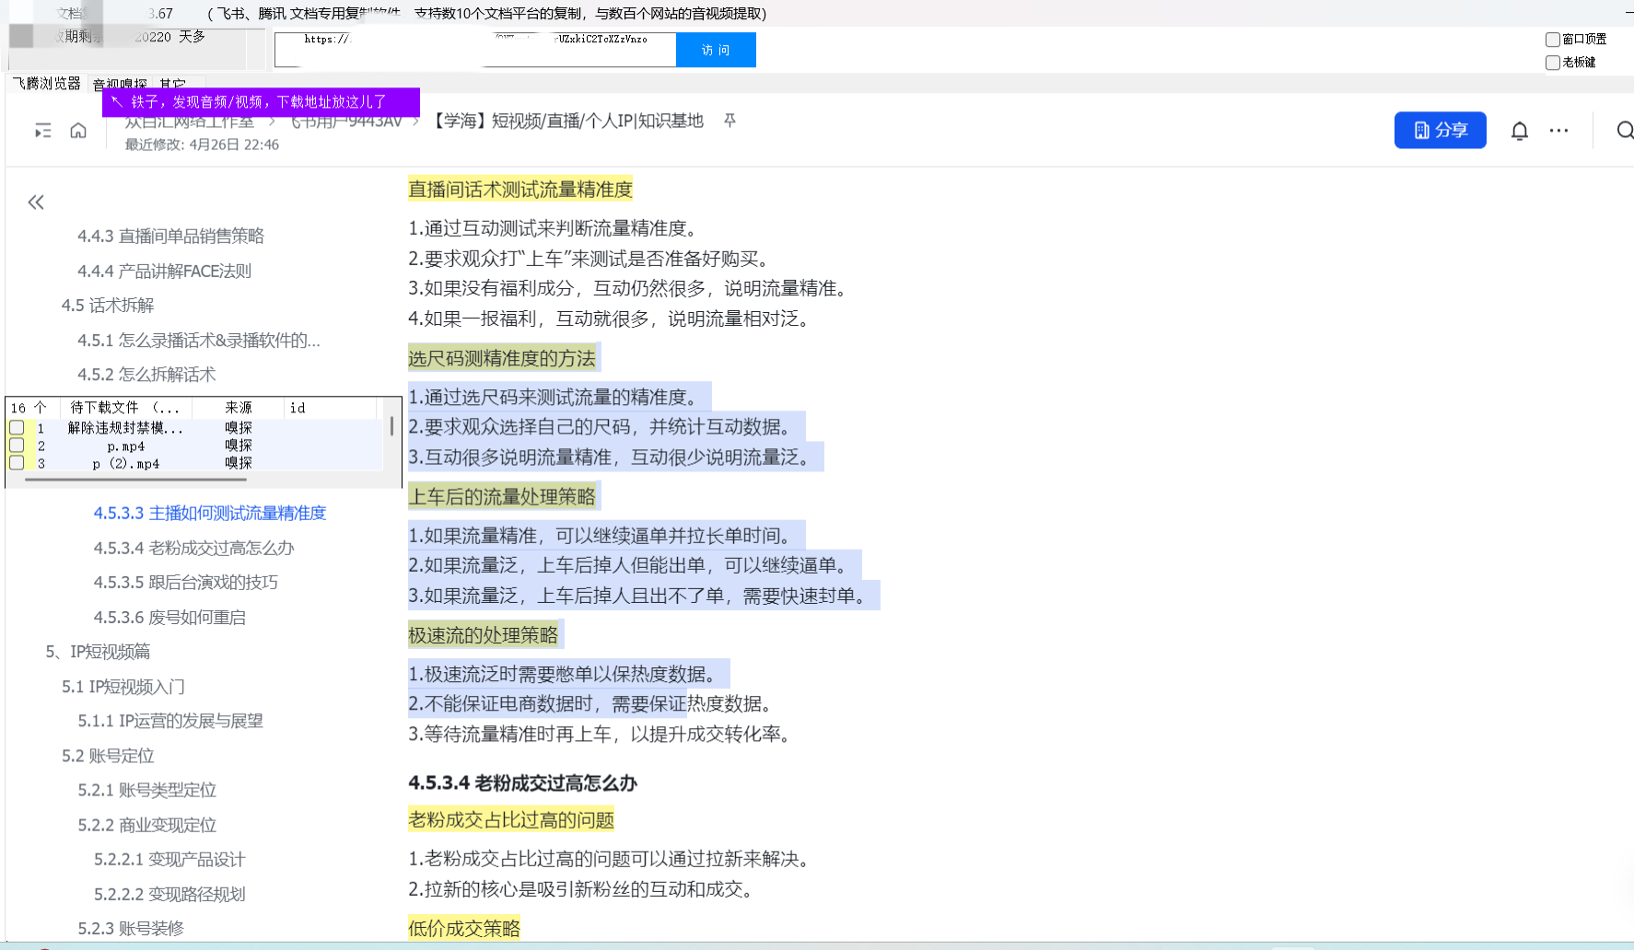Enable the 窗口顶置 checkbox
Image resolution: width=1634 pixels, height=950 pixels.
(1551, 39)
